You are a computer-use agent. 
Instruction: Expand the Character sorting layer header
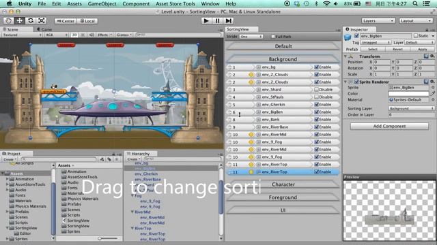coord(283,184)
